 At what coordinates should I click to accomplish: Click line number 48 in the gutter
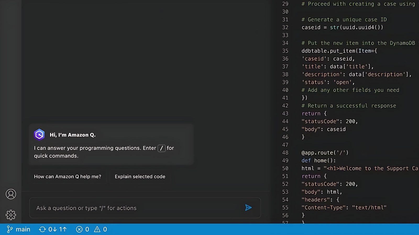click(285, 153)
